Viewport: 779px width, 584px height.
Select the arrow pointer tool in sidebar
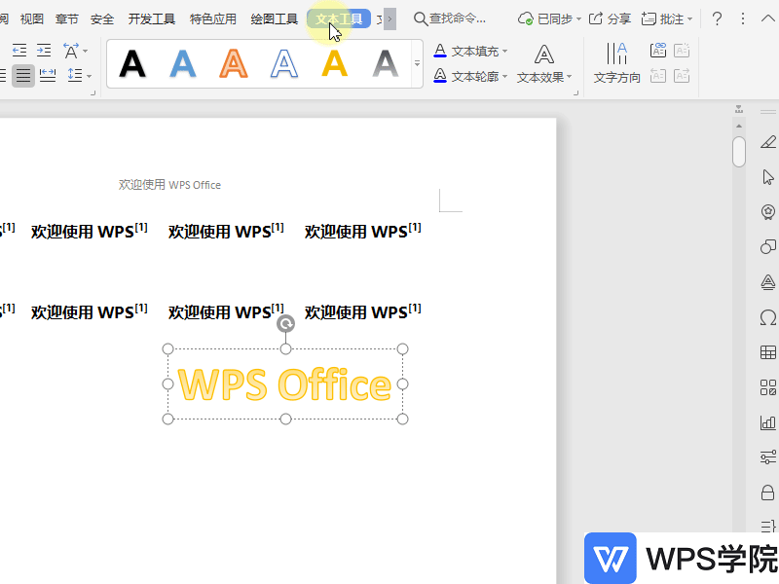click(x=767, y=177)
